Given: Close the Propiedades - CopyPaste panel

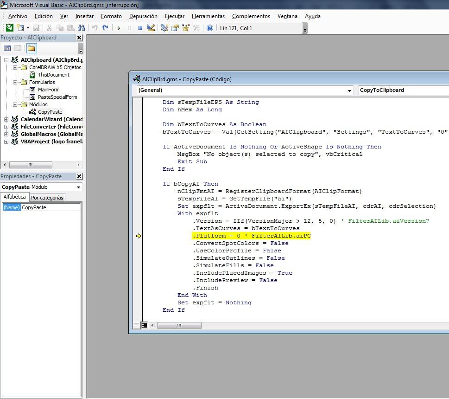Looking at the screenshot, I should point(79,176).
